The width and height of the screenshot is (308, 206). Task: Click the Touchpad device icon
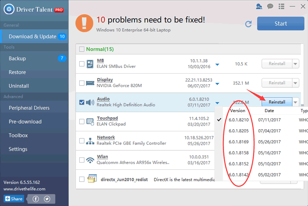(x=90, y=122)
